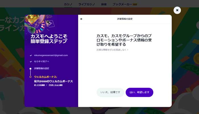199x114 pixels.
Task: Click the お得な情報をぜひお見逃しなく！ subtitle
Action: [113, 50]
